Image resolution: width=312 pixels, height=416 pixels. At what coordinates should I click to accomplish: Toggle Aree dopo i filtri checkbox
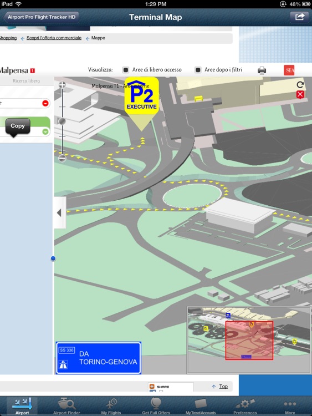(198, 70)
